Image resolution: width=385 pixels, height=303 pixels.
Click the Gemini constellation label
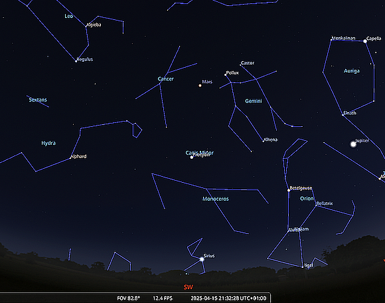[x=254, y=101]
